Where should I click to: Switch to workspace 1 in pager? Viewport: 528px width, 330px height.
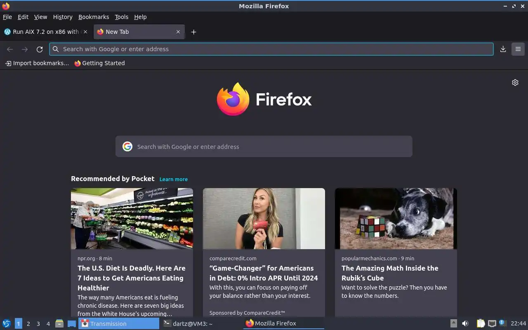click(18, 324)
